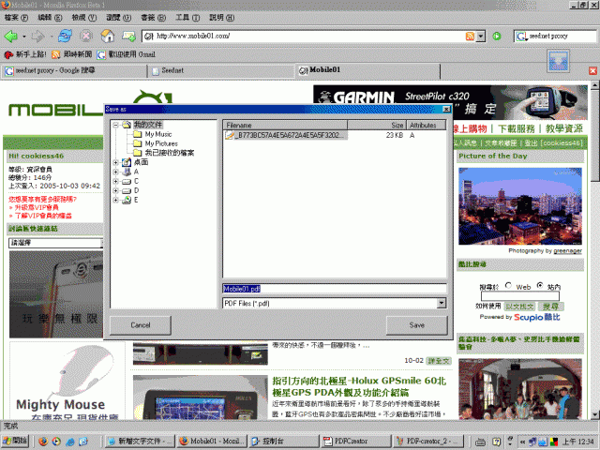Switch to the Seednet tab
This screenshot has height=450, width=600.
point(221,71)
